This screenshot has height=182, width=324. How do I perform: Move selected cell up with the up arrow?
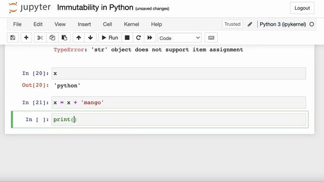pyautogui.click(x=78, y=38)
